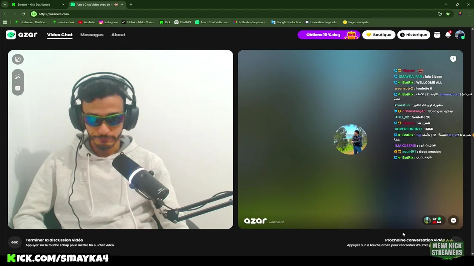This screenshot has width=474, height=266.
Task: Click the kooratun chat username
Action: pos(402,105)
